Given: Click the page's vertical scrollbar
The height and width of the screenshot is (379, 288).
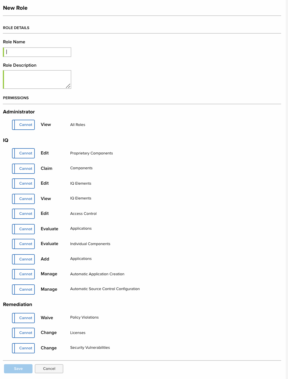Looking at the screenshot, I should click(x=287, y=171).
